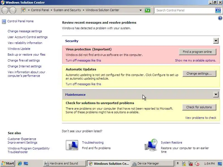Viewport: 223px width, 167px height.
Task: Show hidden tray icons chevron
Action: click(x=178, y=163)
